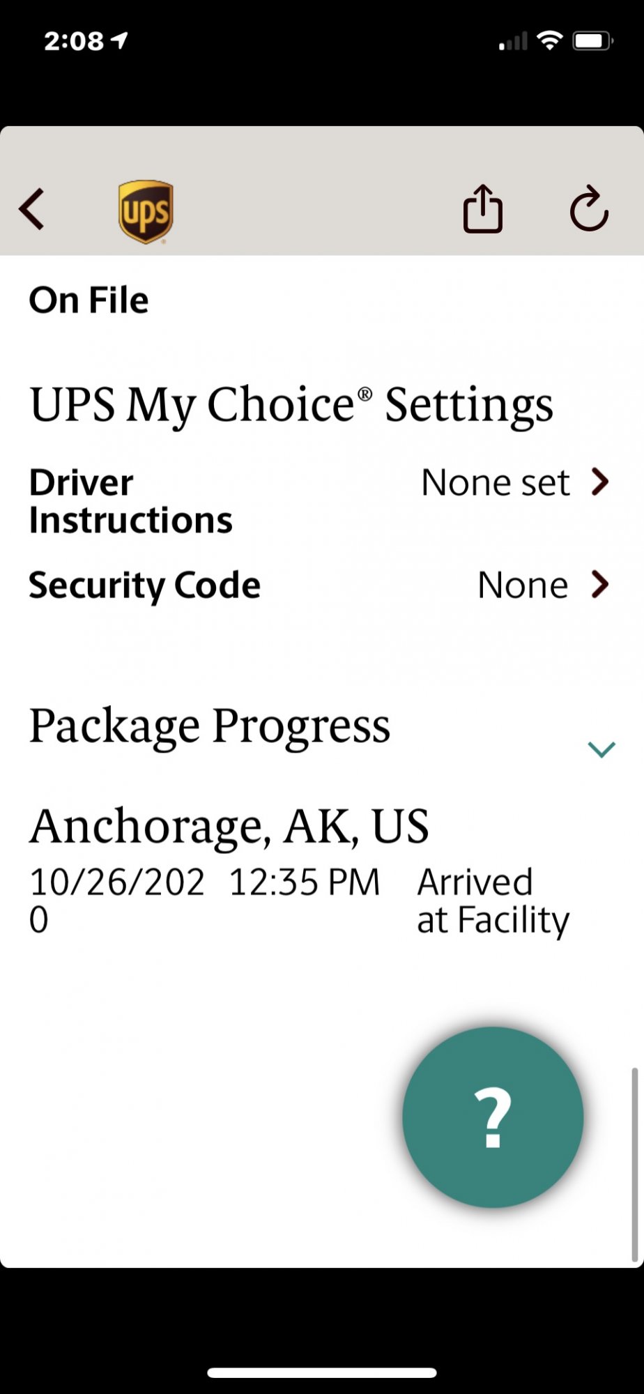
Task: Tap the chevron beside Security Code's None
Action: [x=599, y=584]
